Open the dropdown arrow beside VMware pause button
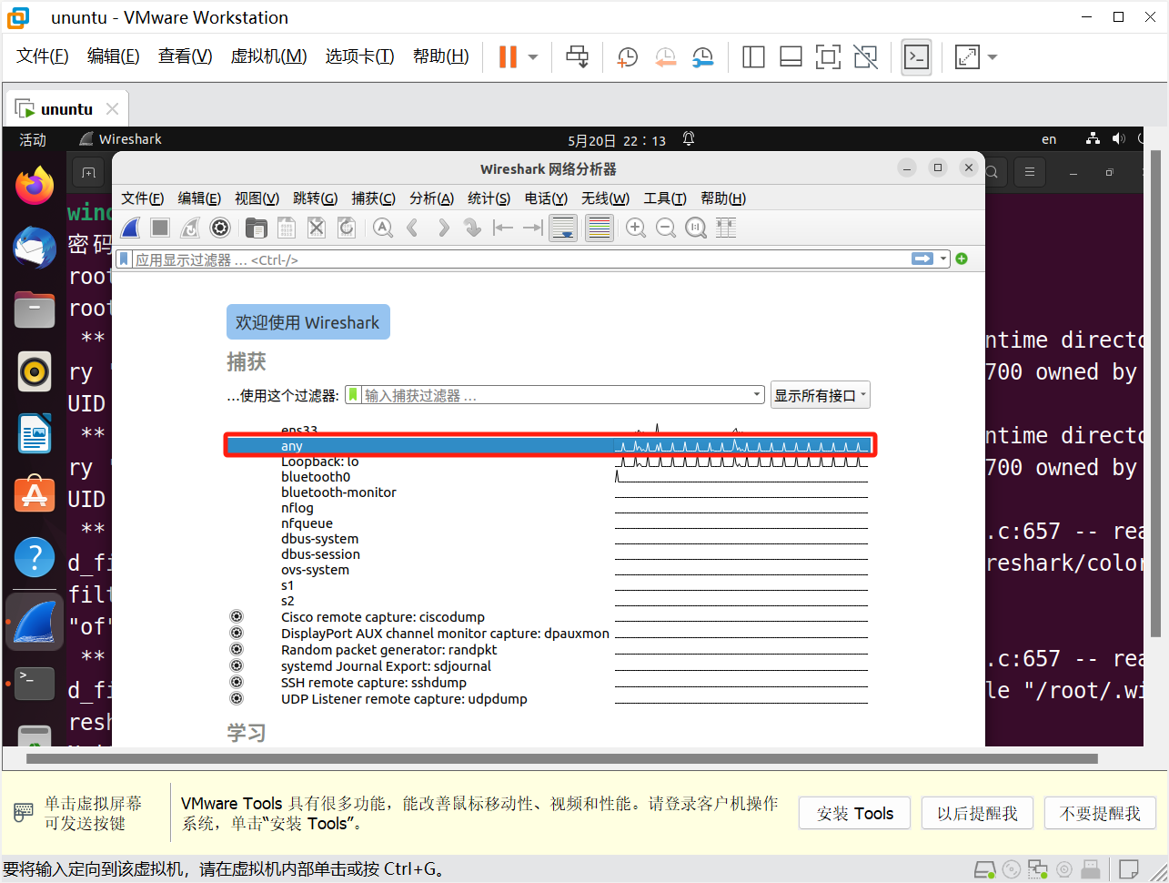The width and height of the screenshot is (1169, 883). pos(533,57)
